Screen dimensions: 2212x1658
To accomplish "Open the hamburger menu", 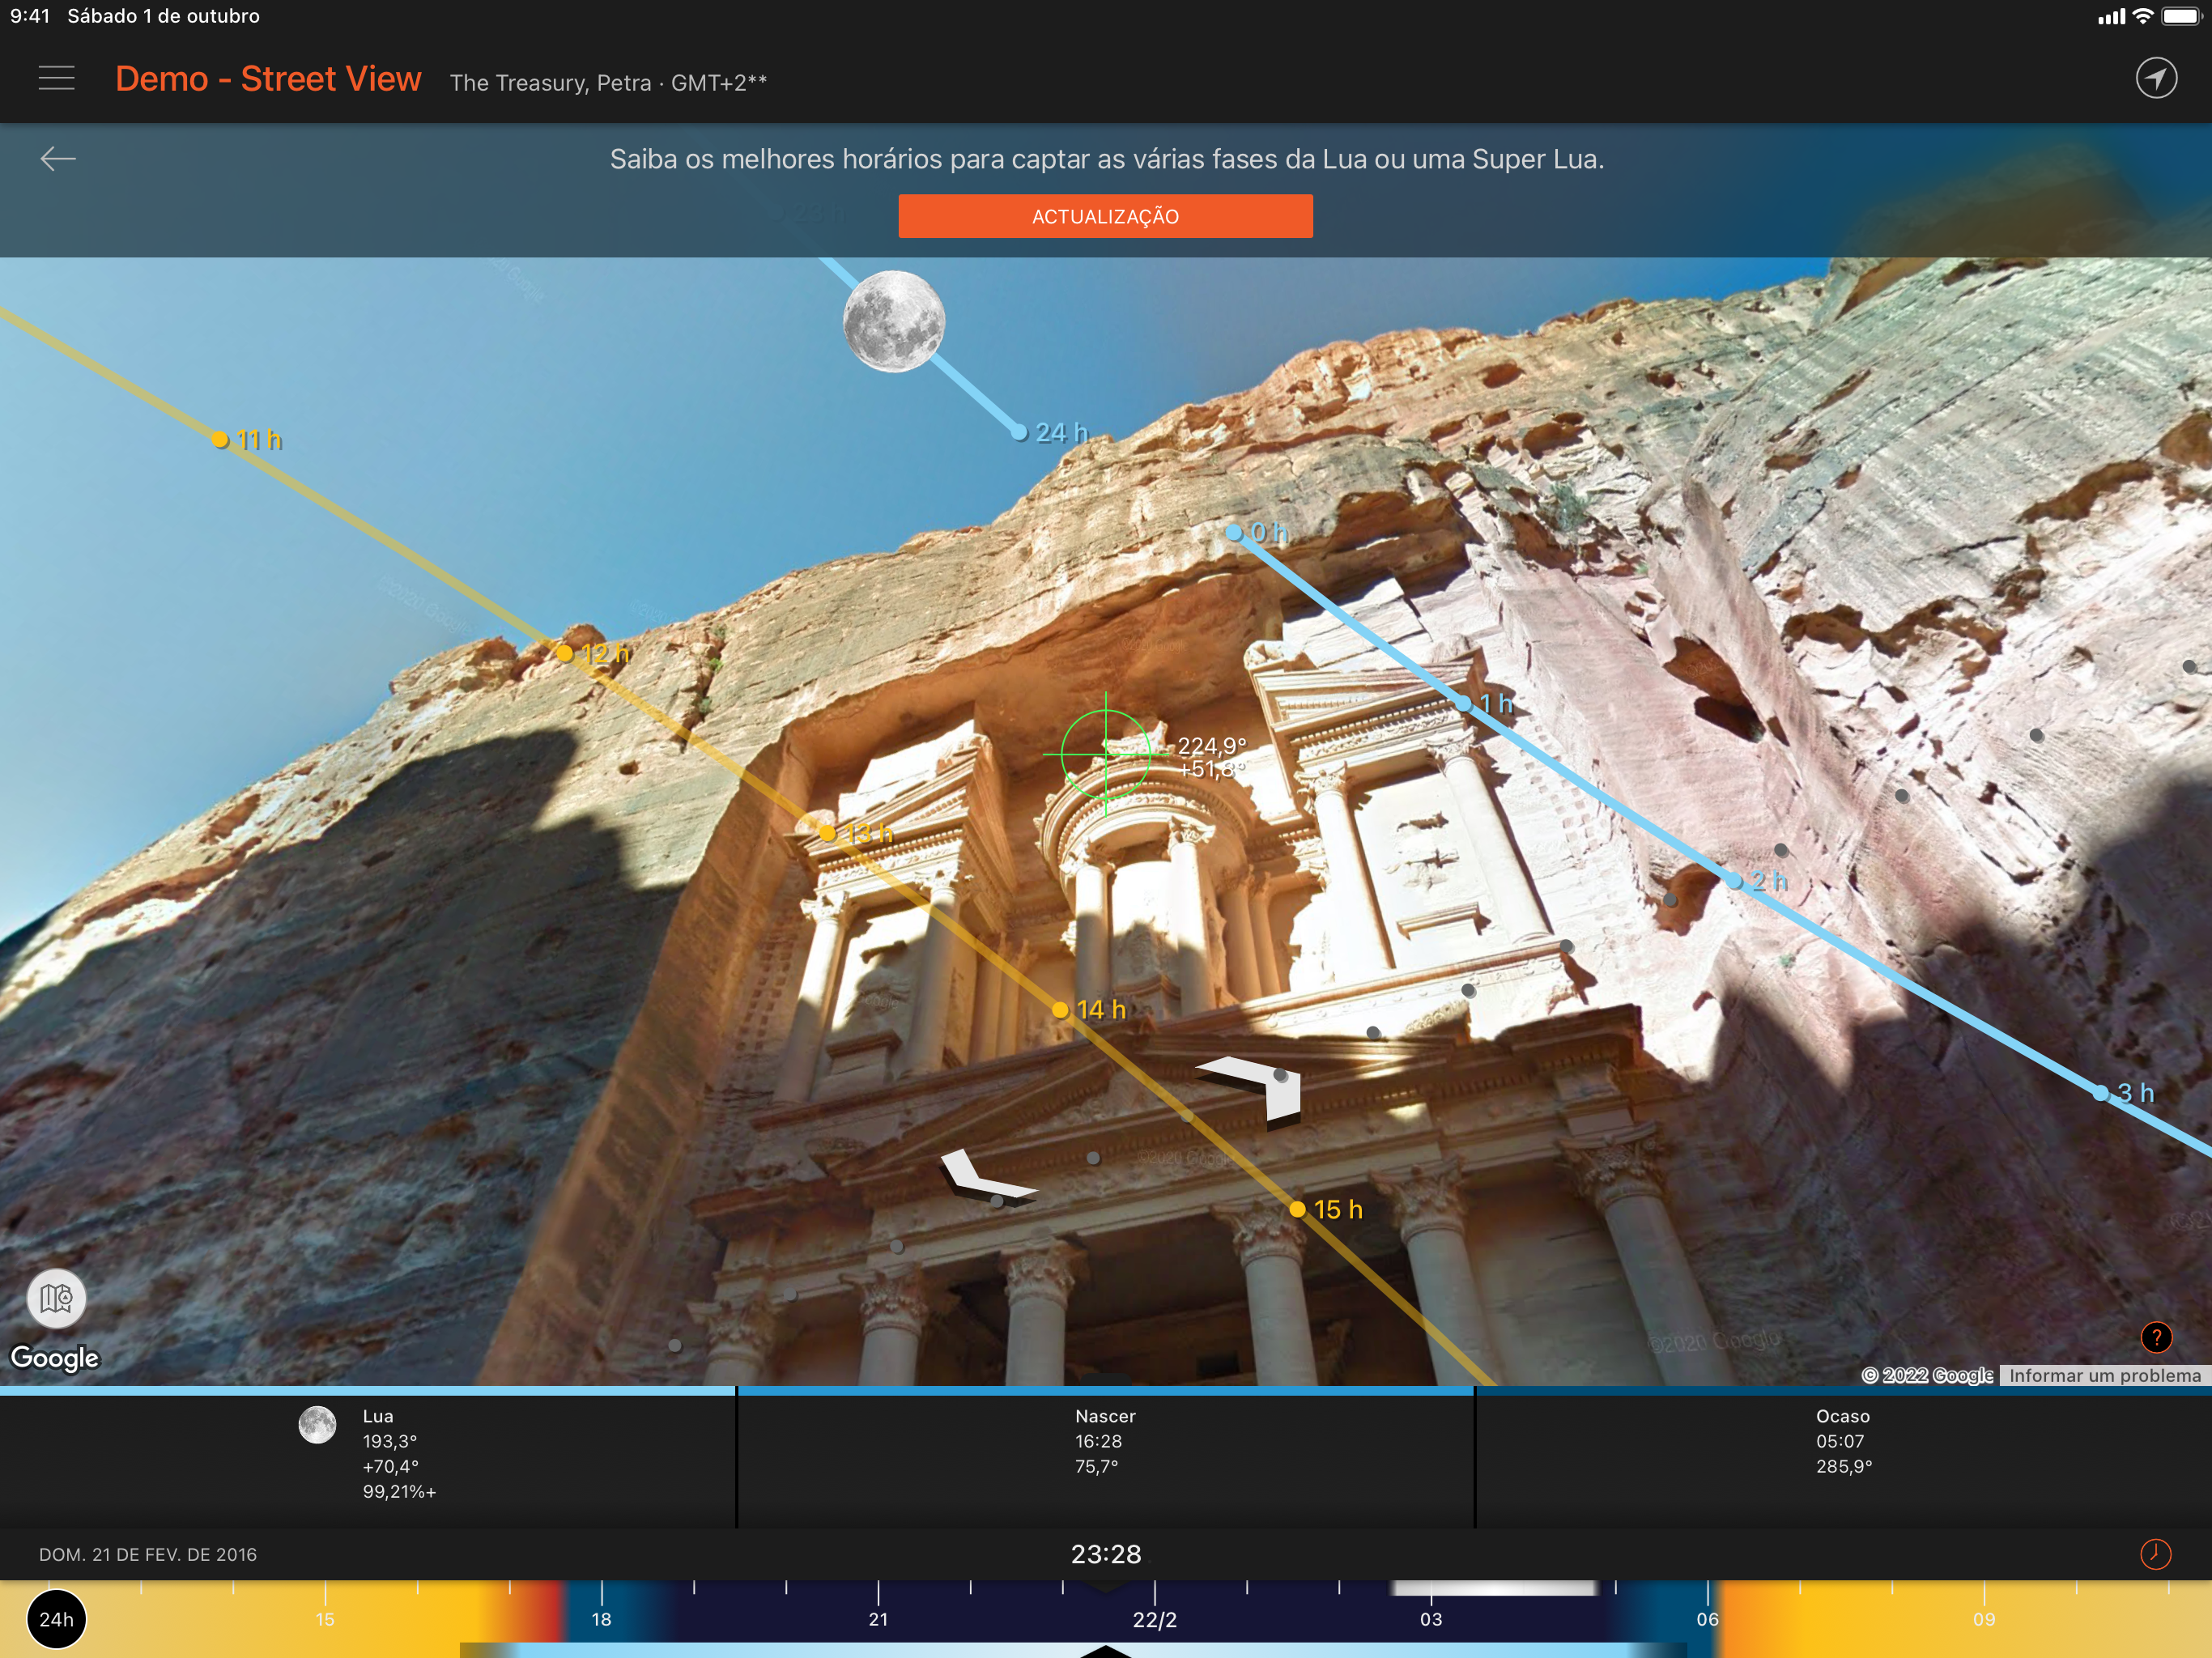I will [57, 78].
